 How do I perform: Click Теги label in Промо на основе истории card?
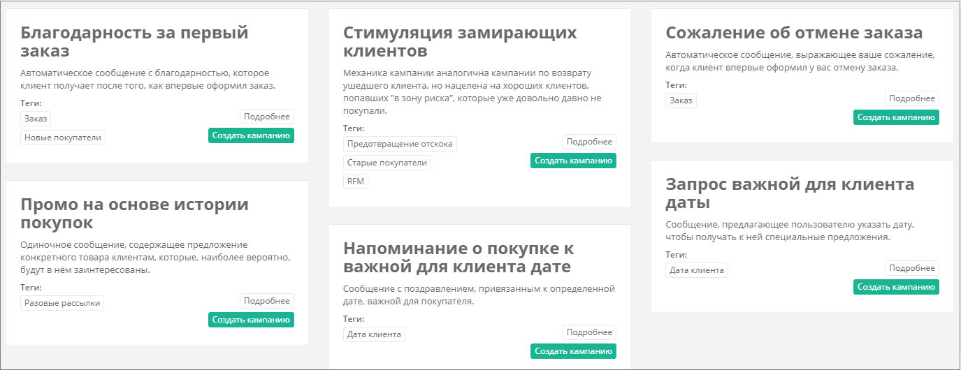[31, 288]
